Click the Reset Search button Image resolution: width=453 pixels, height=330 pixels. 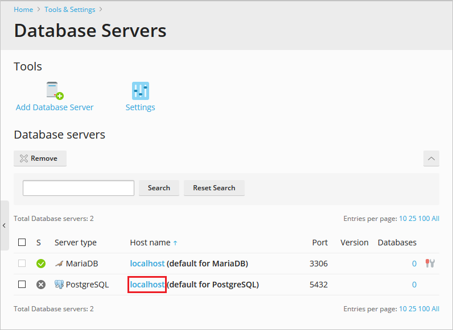point(214,188)
